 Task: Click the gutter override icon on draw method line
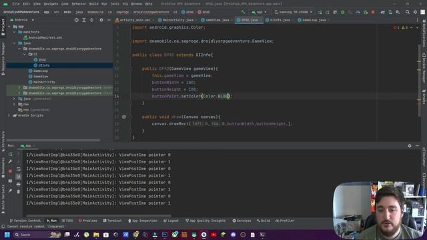[x=124, y=117]
